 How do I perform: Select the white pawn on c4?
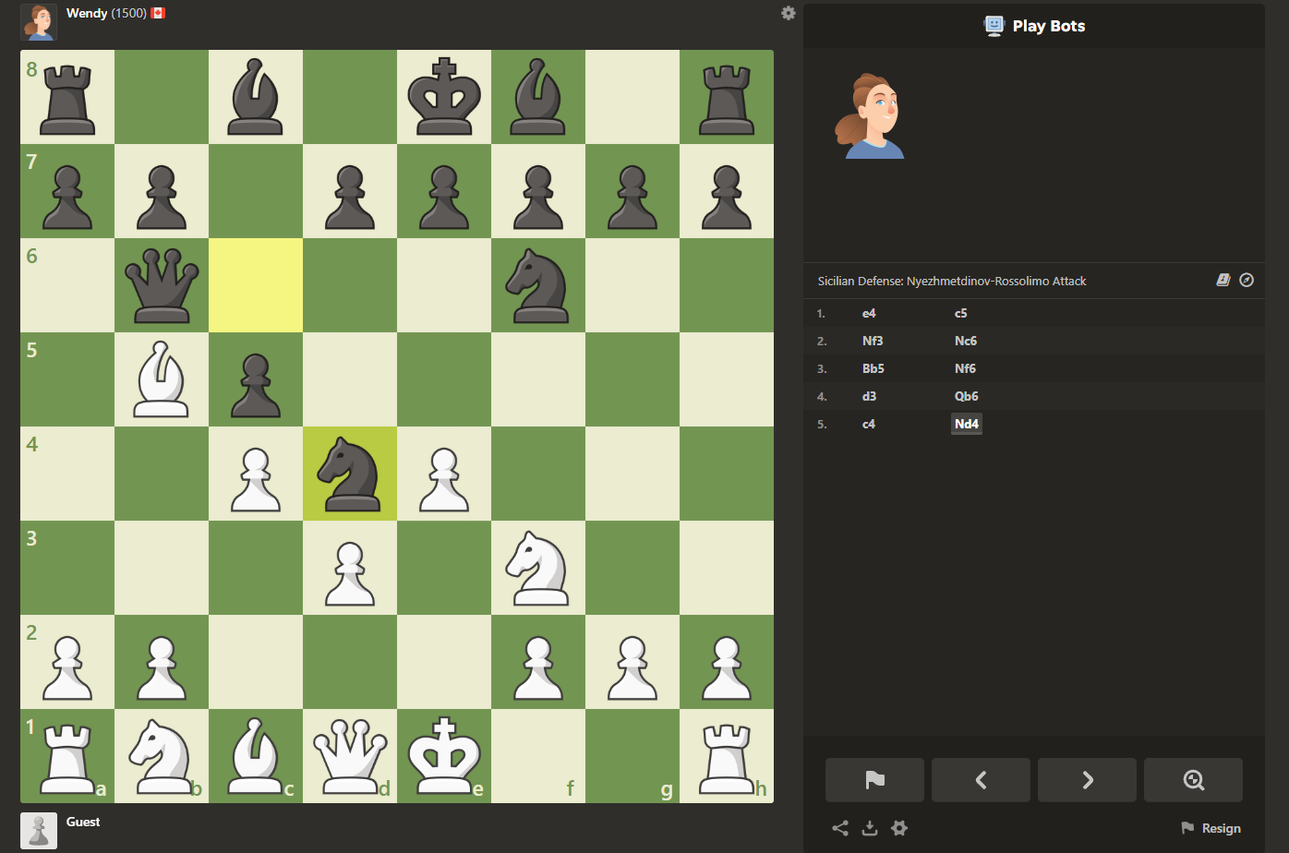(256, 474)
